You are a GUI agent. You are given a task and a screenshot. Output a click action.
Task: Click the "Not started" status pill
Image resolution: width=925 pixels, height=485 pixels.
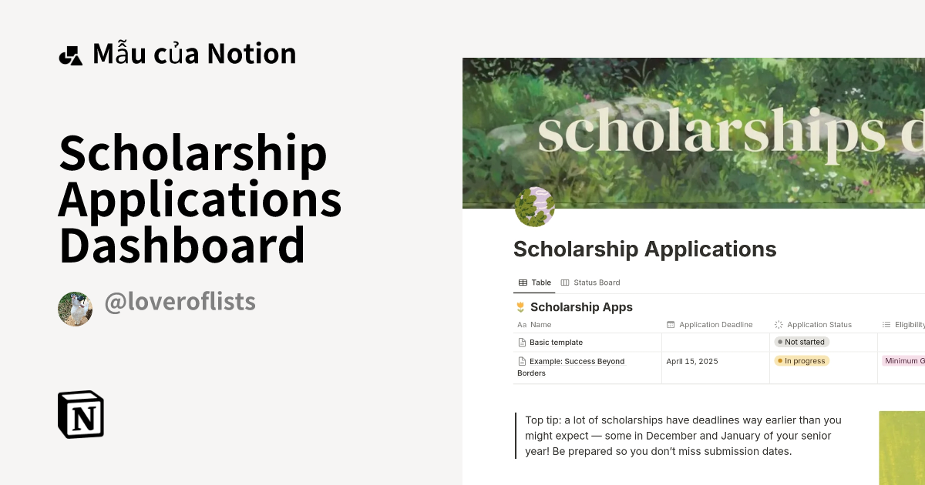[801, 342]
